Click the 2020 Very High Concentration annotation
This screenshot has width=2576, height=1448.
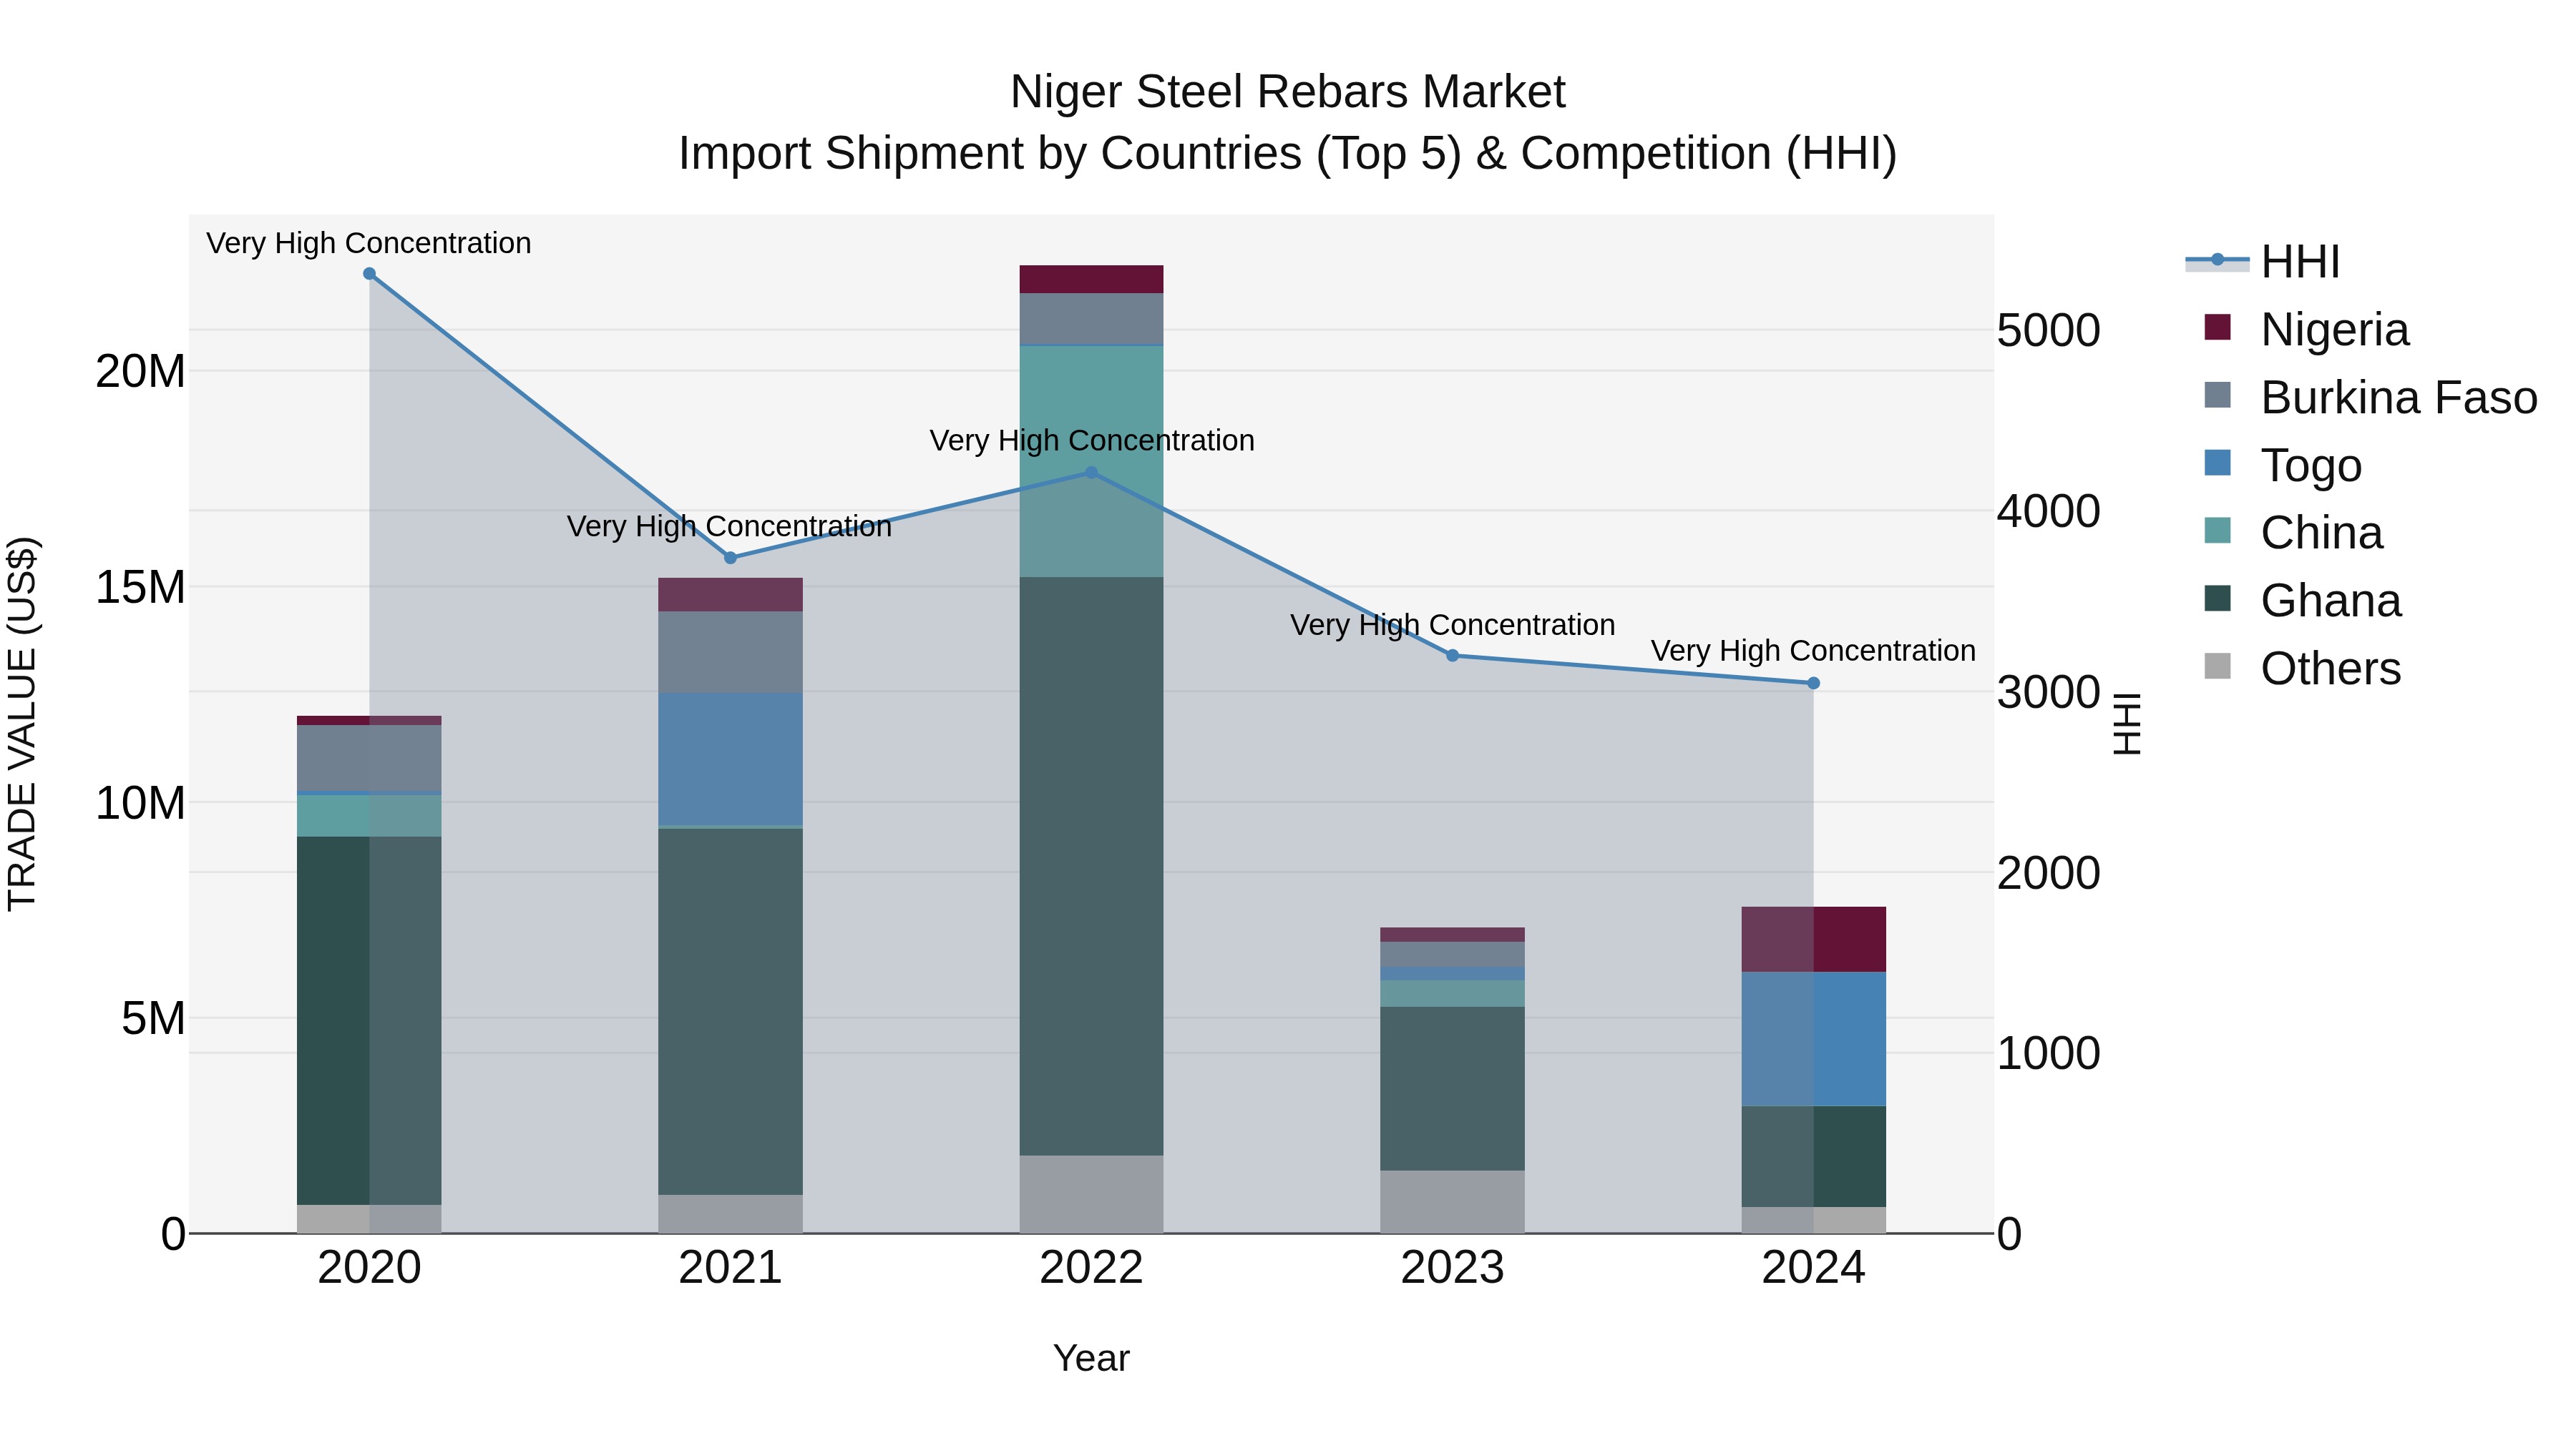coord(369,244)
